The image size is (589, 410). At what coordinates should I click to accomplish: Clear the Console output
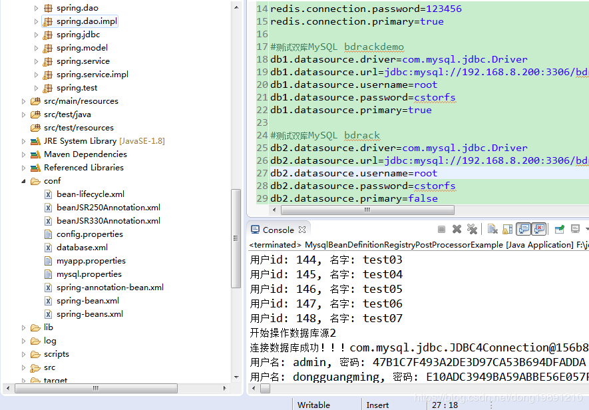click(x=492, y=229)
